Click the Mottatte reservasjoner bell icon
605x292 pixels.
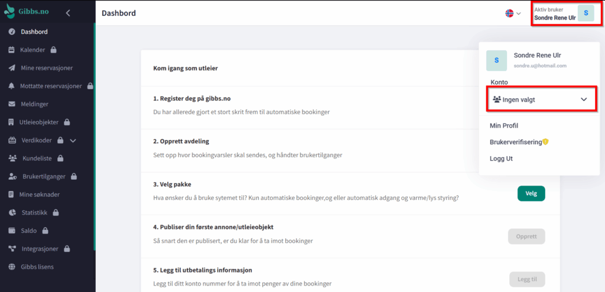click(12, 86)
